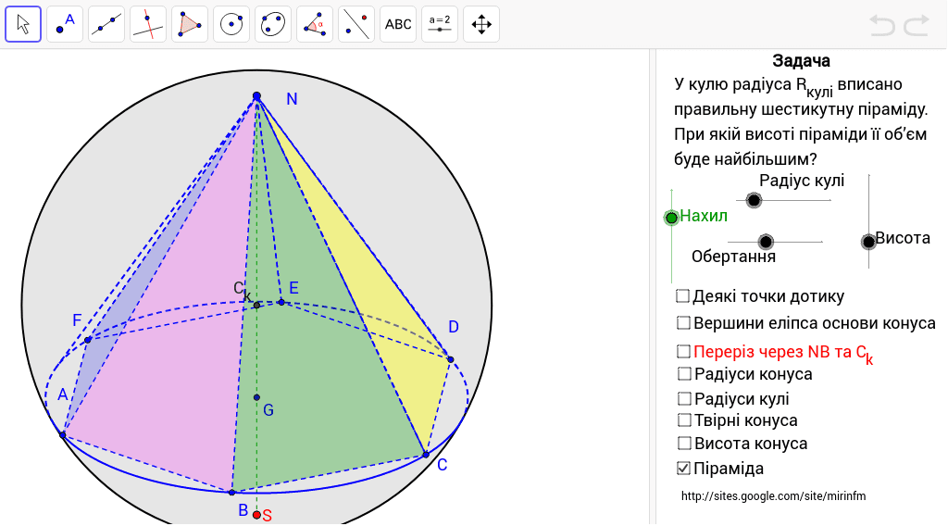Click the Redo arrow
This screenshot has width=948, height=526.
click(917, 25)
